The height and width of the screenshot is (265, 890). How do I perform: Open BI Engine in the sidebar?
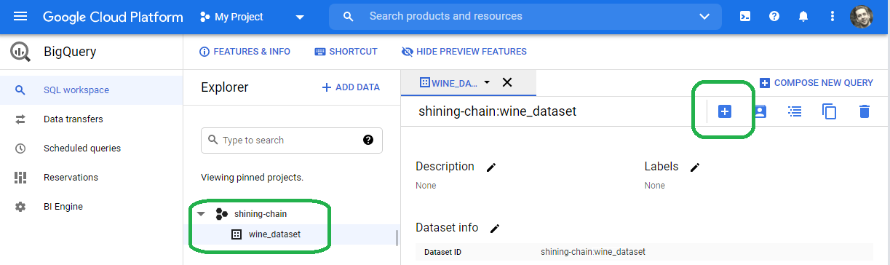coord(91,207)
